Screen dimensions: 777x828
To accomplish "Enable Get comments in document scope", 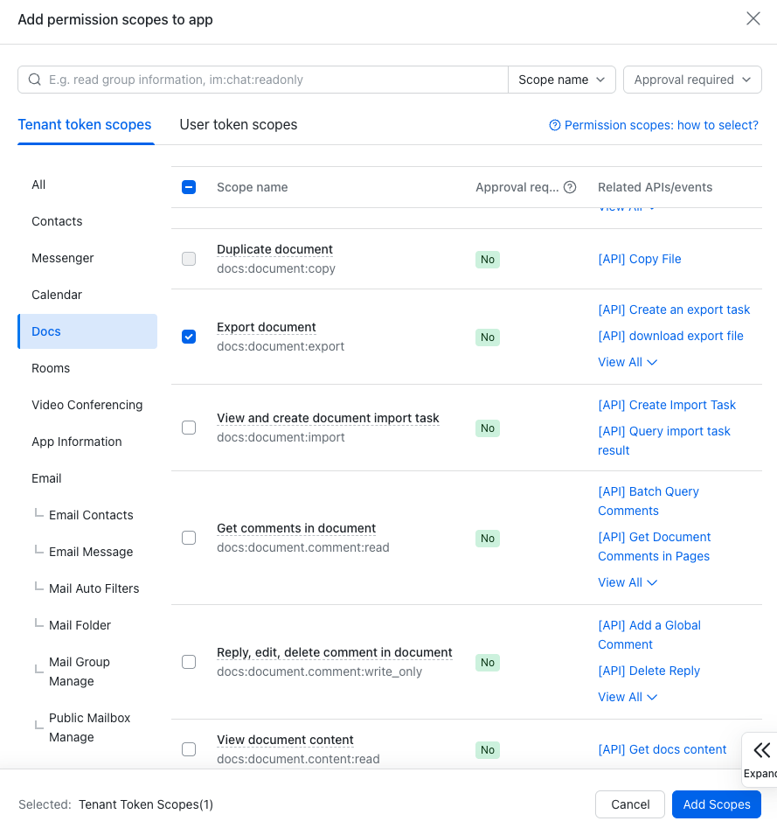I will 189,538.
